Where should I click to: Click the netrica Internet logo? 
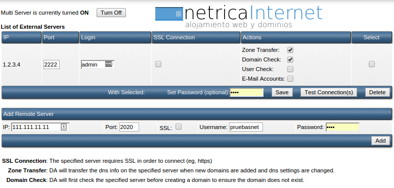click(x=239, y=16)
